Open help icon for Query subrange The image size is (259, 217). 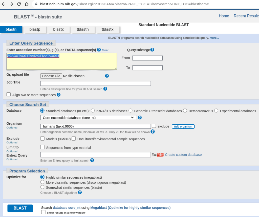(x=152, y=50)
